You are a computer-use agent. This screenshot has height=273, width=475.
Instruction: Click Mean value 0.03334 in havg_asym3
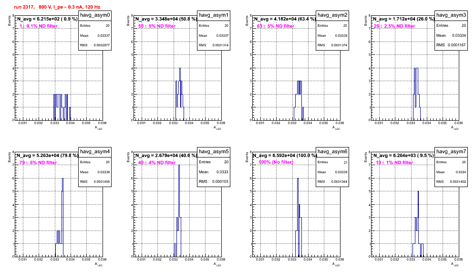(x=459, y=35)
